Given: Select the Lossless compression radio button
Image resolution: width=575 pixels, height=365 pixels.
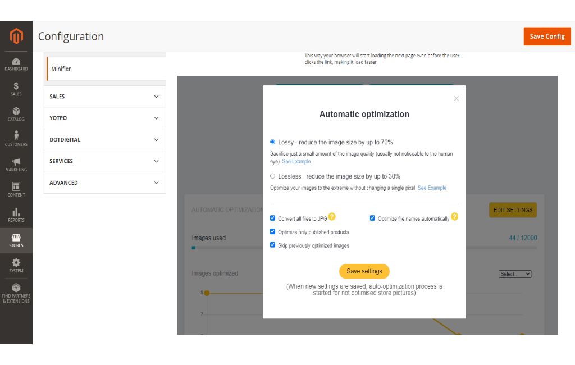Looking at the screenshot, I should pyautogui.click(x=272, y=176).
